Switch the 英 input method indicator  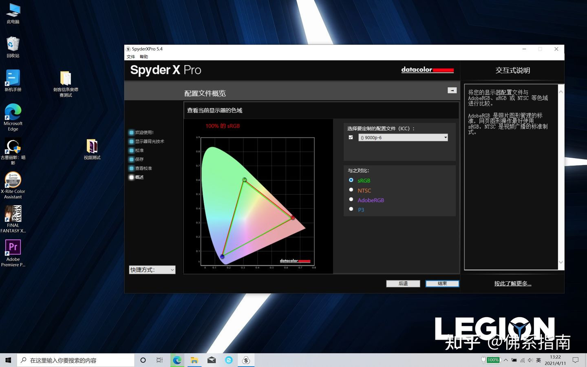tap(538, 360)
